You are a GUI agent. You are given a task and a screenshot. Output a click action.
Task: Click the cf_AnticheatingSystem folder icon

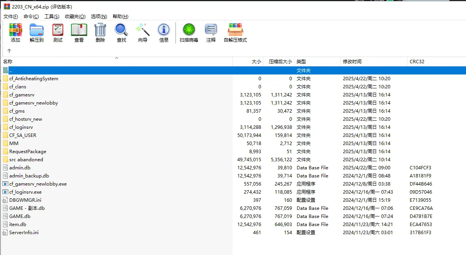click(5, 78)
